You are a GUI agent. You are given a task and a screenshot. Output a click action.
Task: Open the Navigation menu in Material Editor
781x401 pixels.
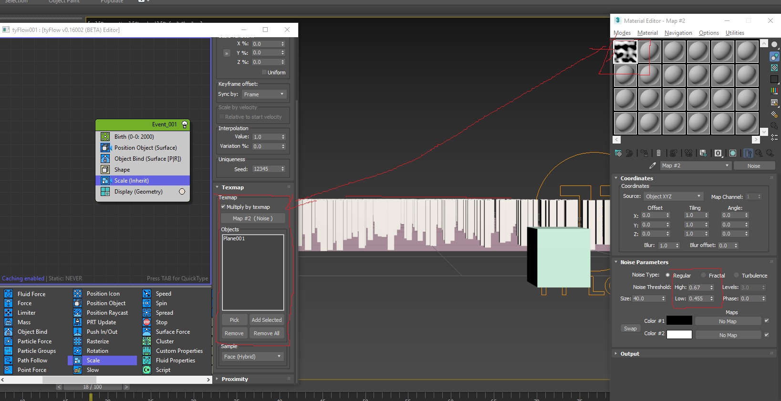[678, 33]
